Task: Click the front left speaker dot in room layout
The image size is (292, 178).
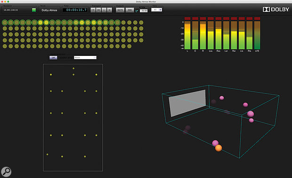Action: point(51,75)
